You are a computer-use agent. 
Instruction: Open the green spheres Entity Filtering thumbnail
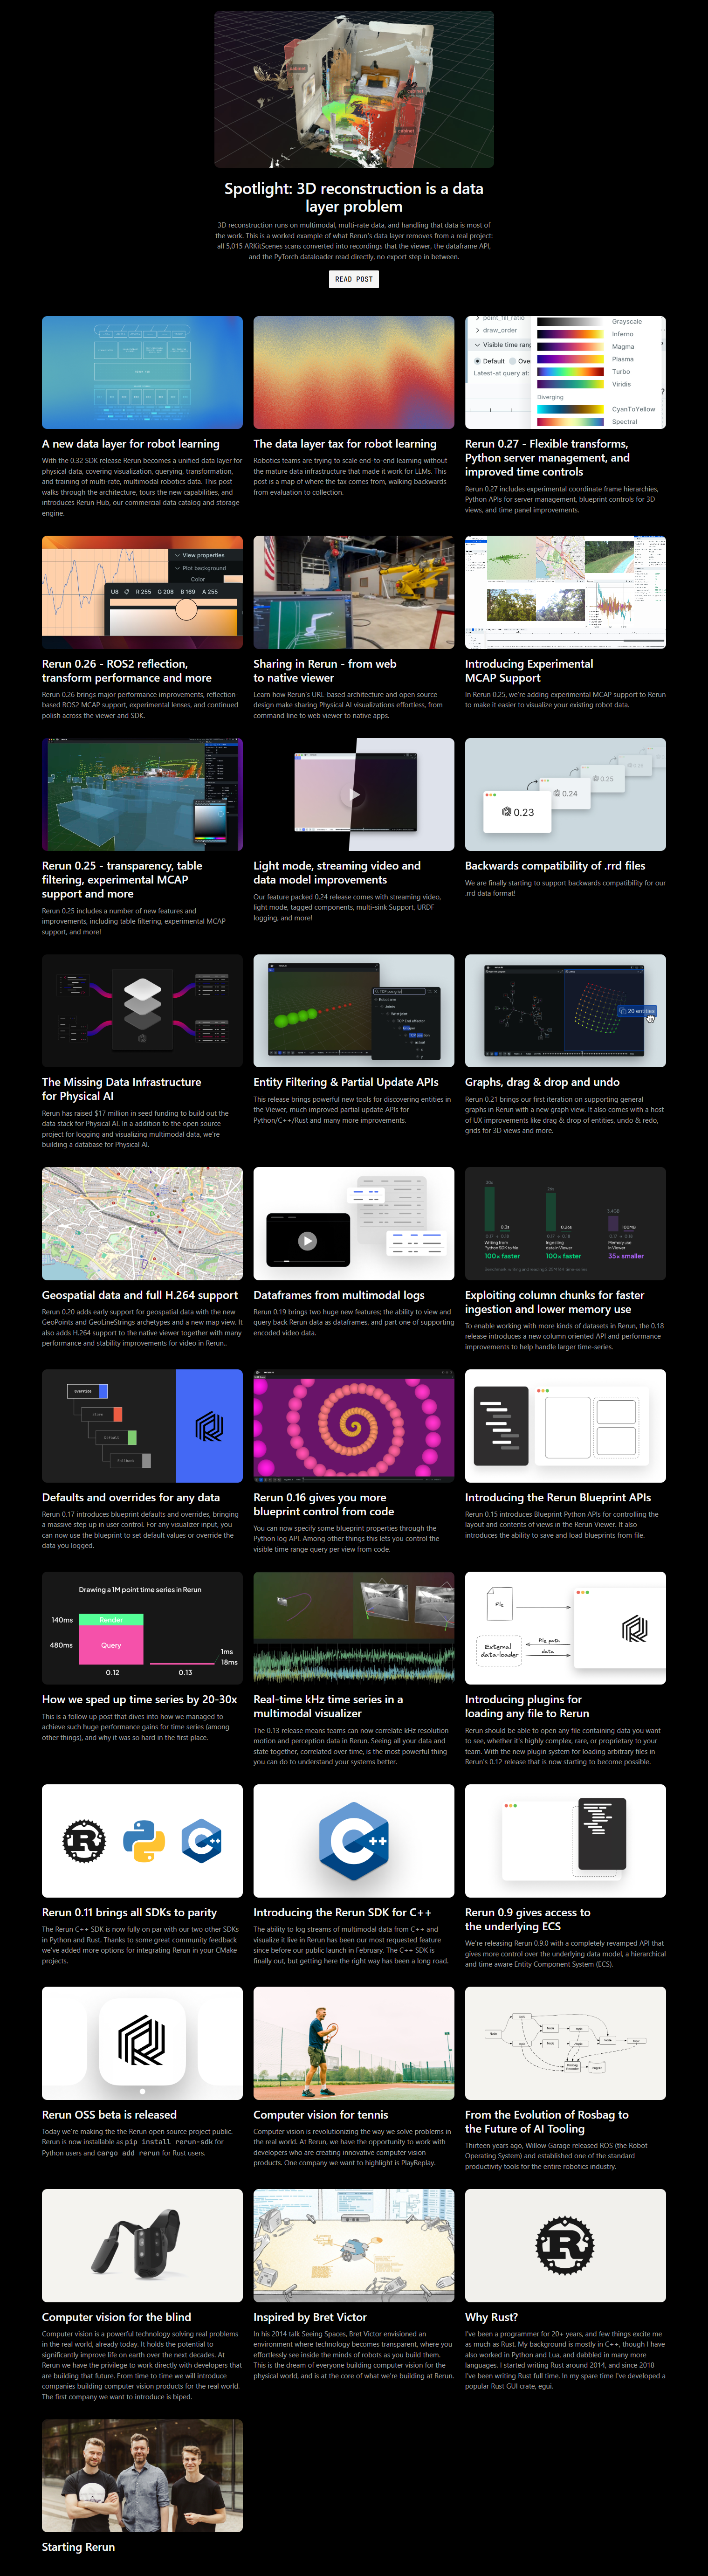[354, 1010]
